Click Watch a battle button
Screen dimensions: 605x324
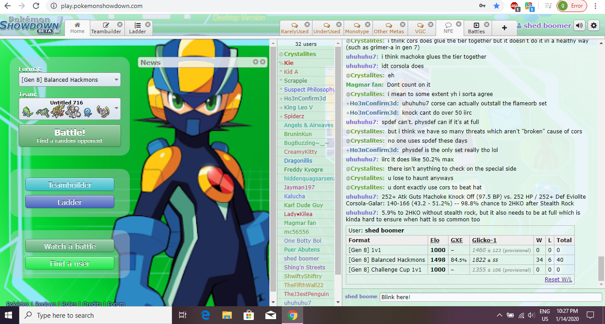70,246
